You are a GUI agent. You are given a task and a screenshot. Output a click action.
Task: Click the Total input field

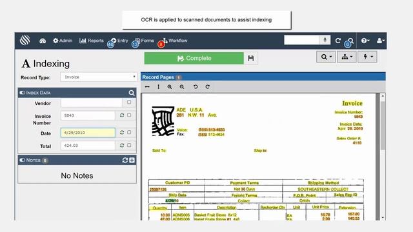tap(88, 146)
